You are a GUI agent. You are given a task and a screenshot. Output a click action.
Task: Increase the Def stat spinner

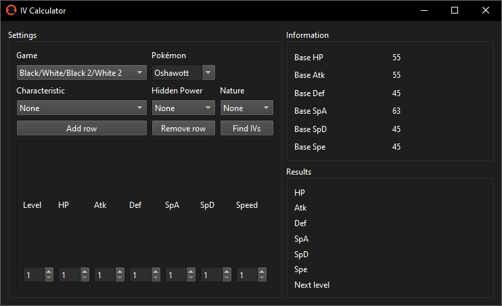(156, 271)
